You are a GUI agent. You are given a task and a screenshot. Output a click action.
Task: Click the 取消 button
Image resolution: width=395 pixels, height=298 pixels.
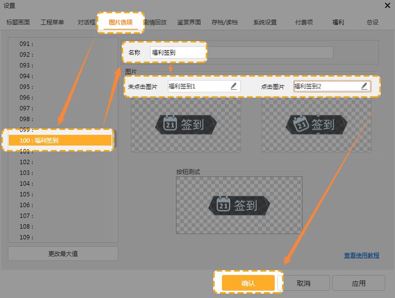(304, 283)
